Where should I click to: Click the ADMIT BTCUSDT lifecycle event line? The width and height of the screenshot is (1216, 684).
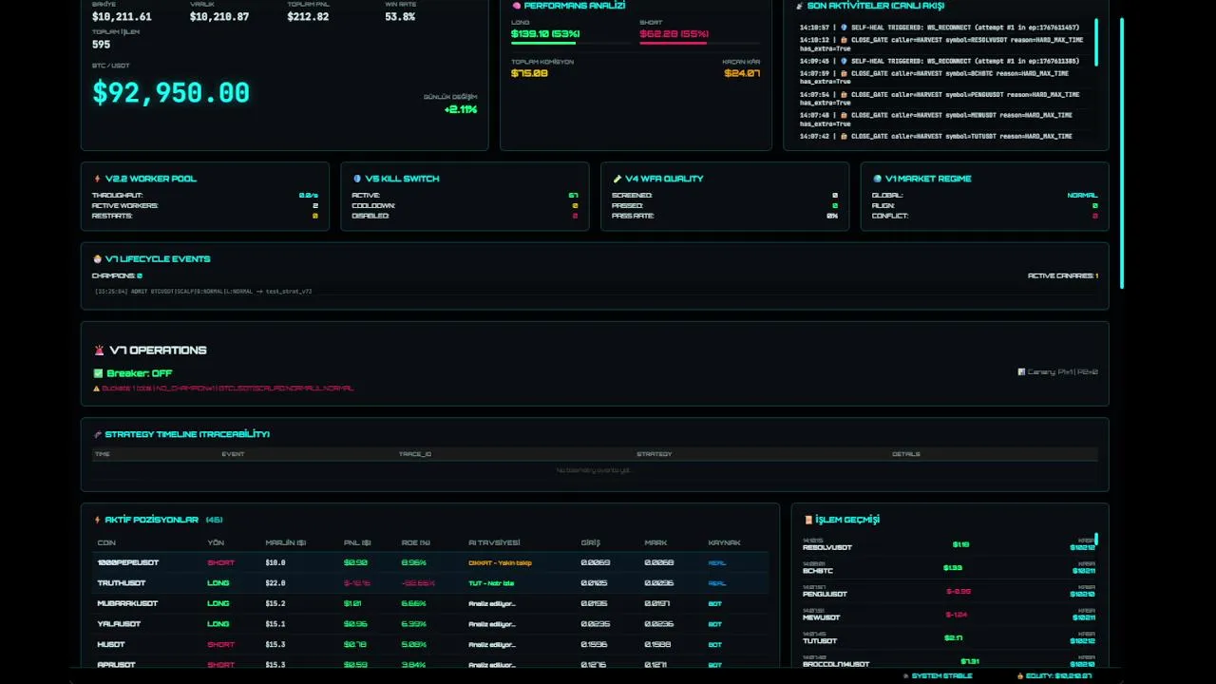[x=203, y=292]
